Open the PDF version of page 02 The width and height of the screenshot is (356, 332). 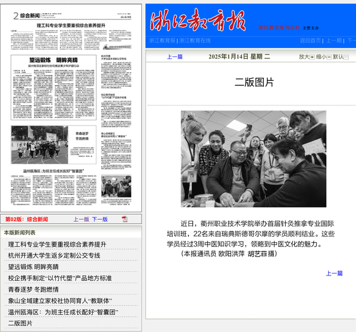pyautogui.click(x=125, y=219)
